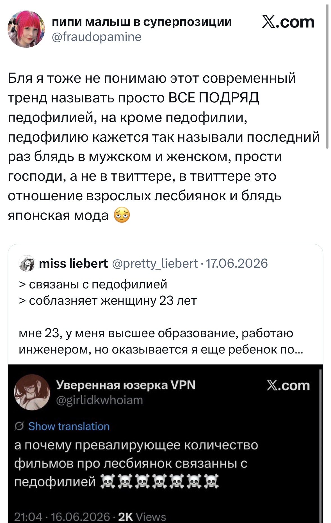Click the X.com logo at top right
This screenshot has width=331, height=523.
tap(288, 22)
